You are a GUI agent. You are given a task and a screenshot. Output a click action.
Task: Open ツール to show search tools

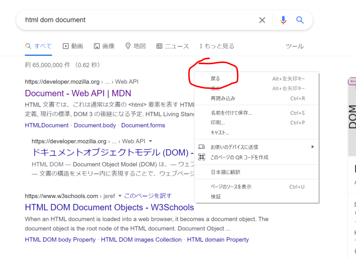pos(295,46)
